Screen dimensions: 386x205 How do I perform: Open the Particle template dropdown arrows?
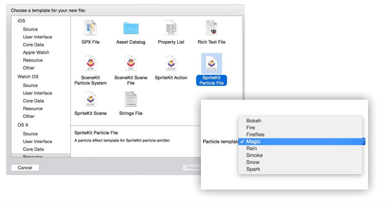(363, 141)
